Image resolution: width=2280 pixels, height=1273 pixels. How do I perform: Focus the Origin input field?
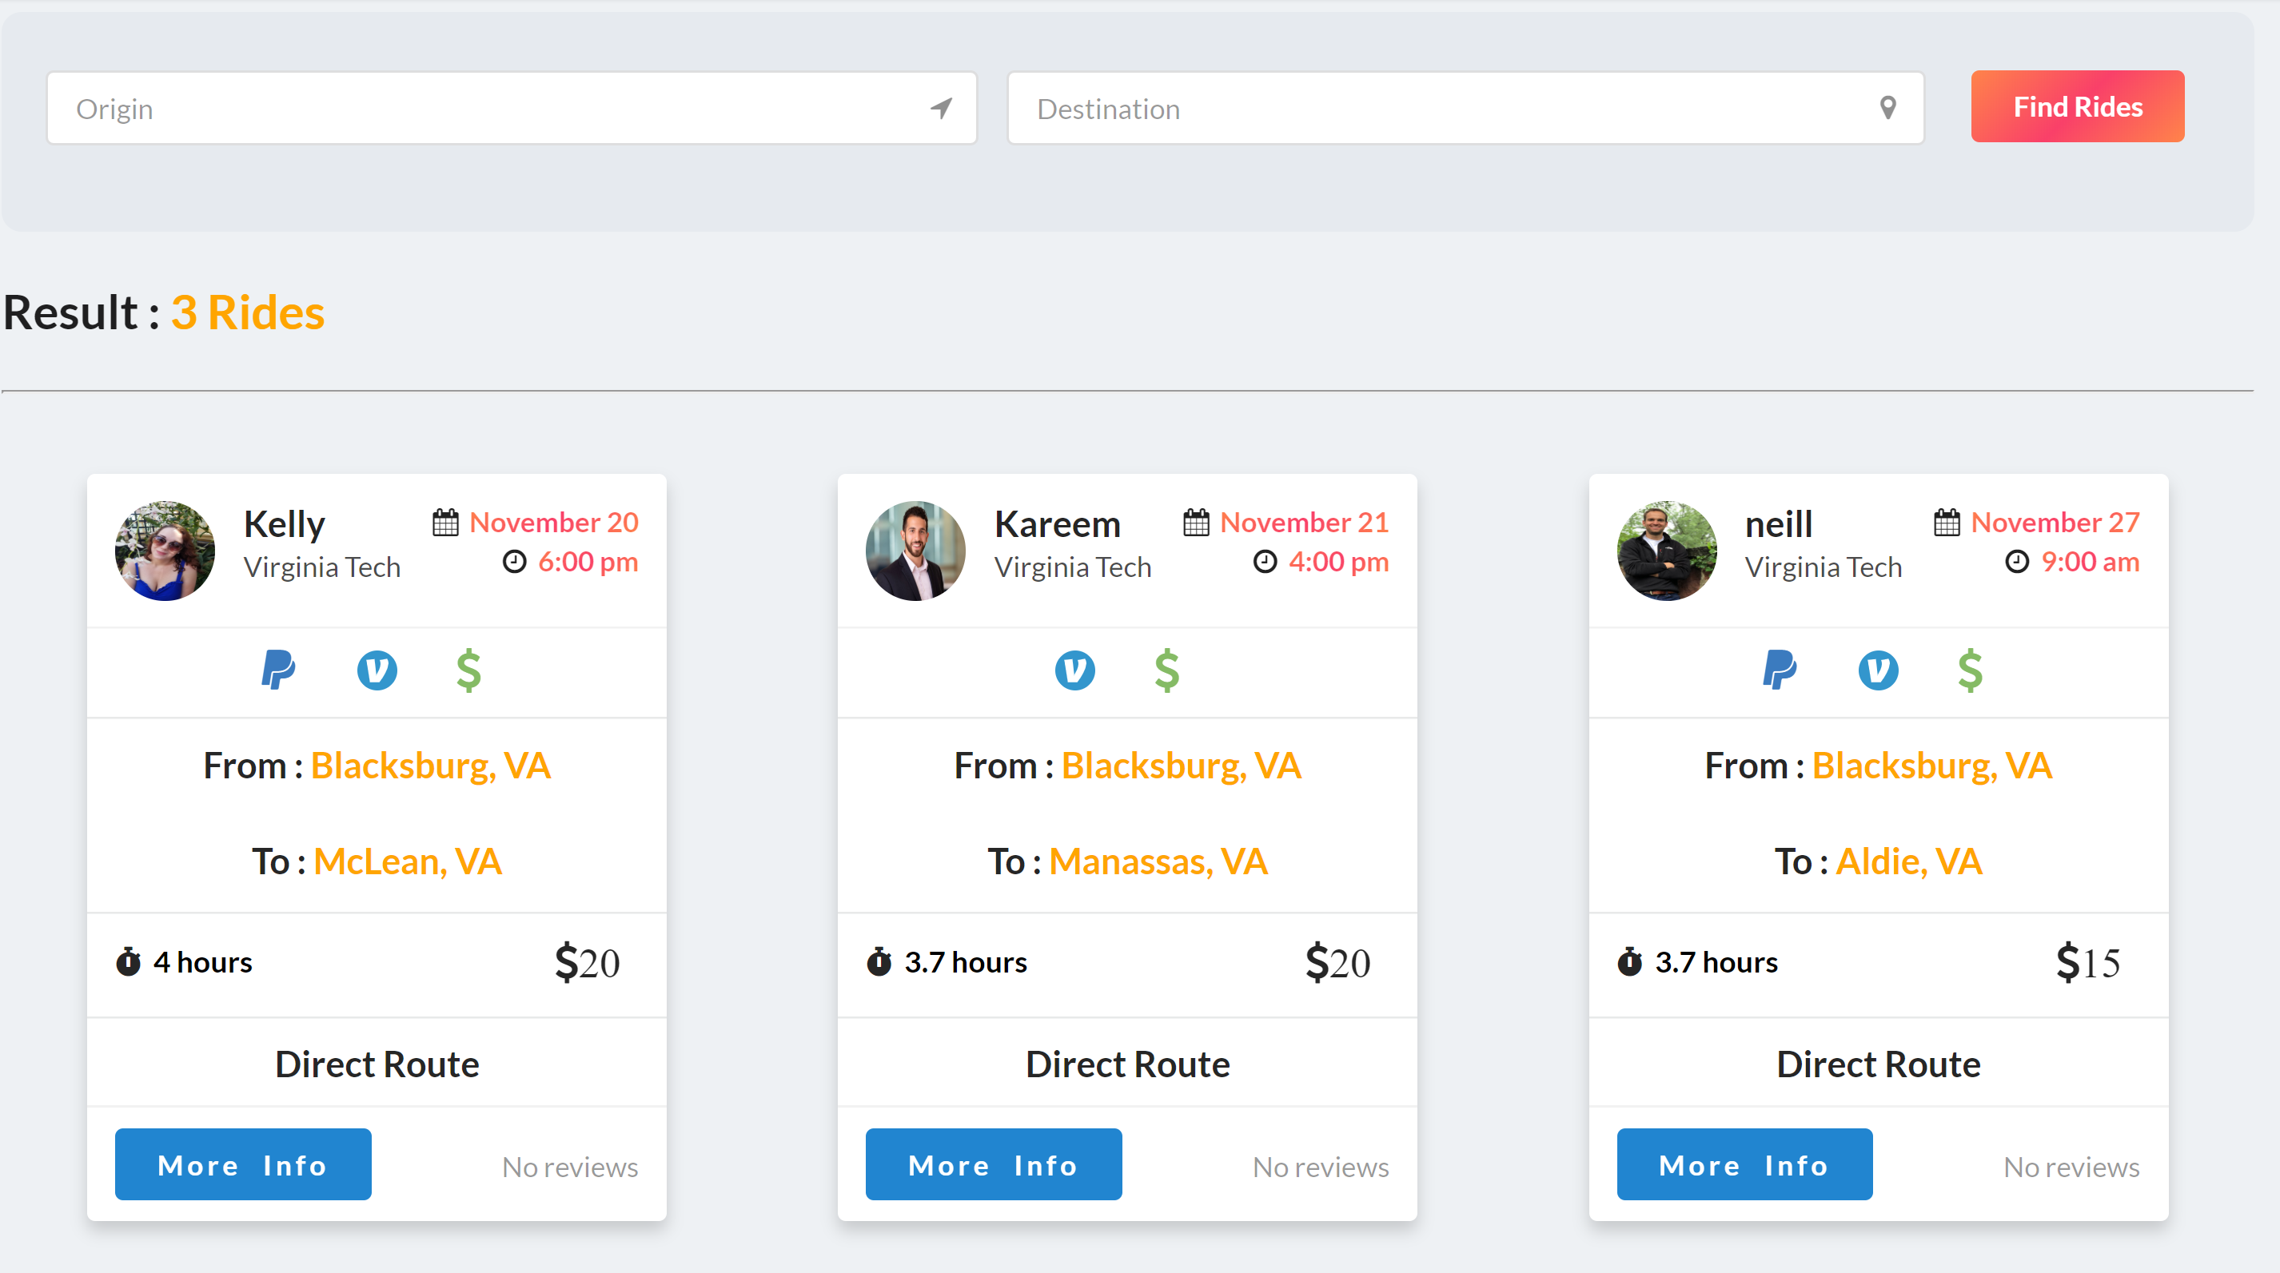click(487, 108)
